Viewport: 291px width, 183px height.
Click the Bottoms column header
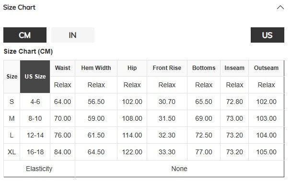point(204,68)
